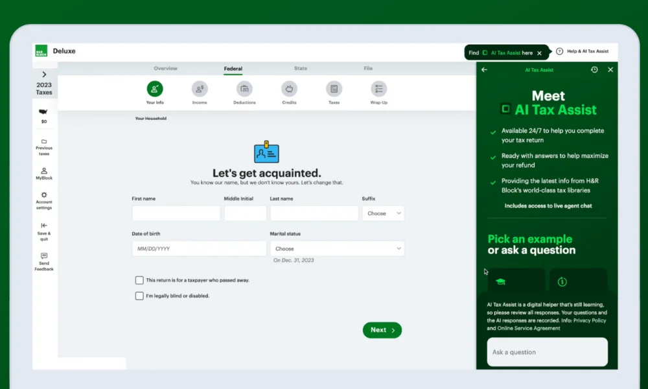Enable the legally blind or disabled checkbox
Screen dimensions: 648x389
139,295
